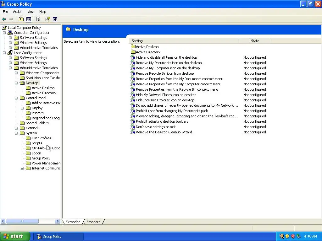Click the icon beside Remove My Documents icon policy
Image resolution: width=322 pixels, height=241 pixels.
133,63
